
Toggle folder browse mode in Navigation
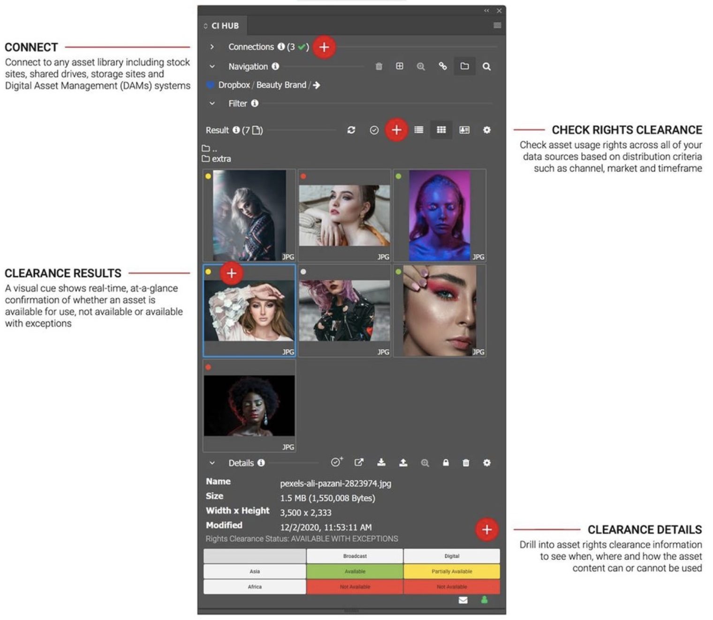point(464,66)
